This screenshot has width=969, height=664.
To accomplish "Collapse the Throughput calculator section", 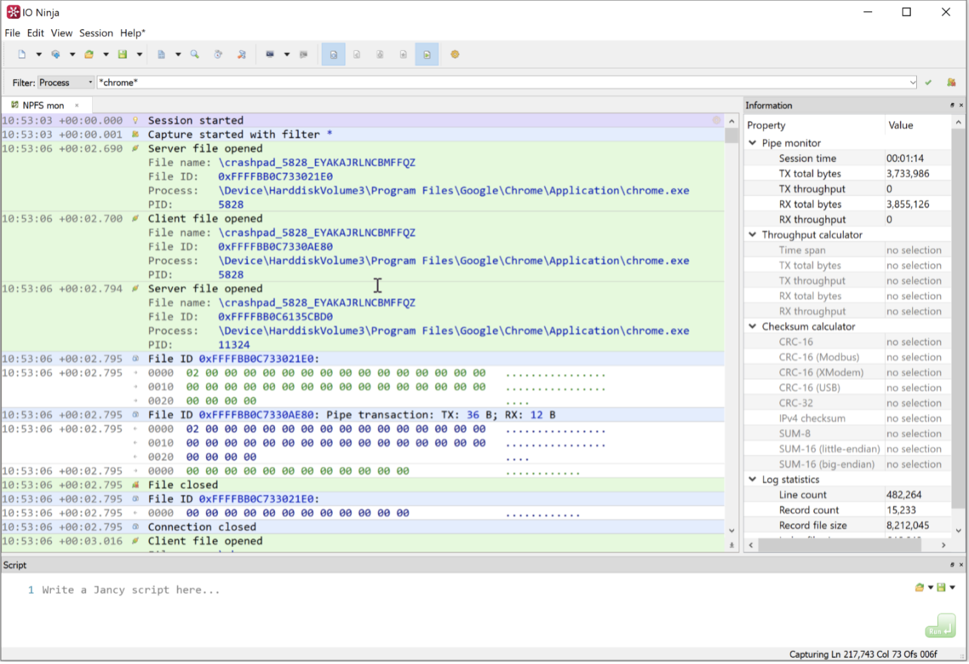I will point(752,234).
